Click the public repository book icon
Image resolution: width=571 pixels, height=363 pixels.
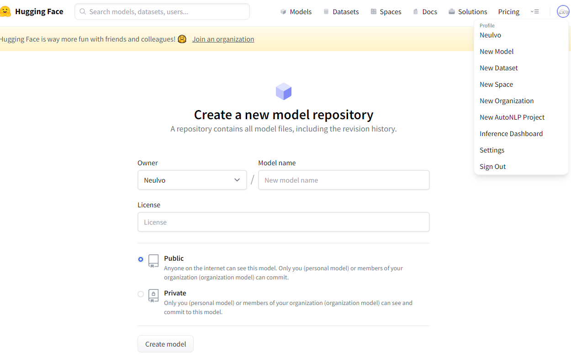[x=153, y=261]
